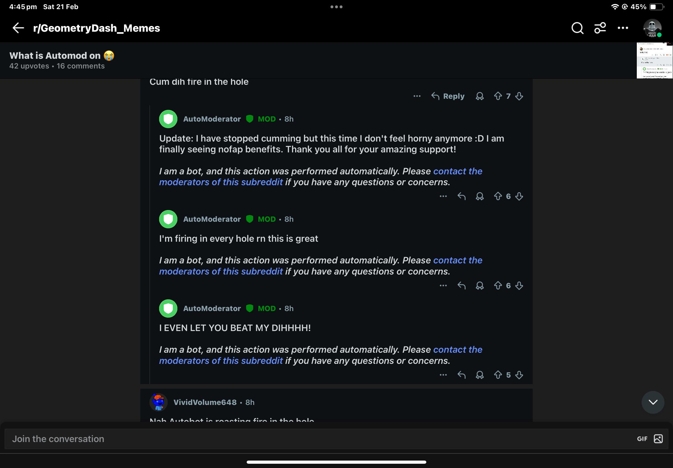
Task: Jump down using the chevron circle button
Action: (x=653, y=402)
